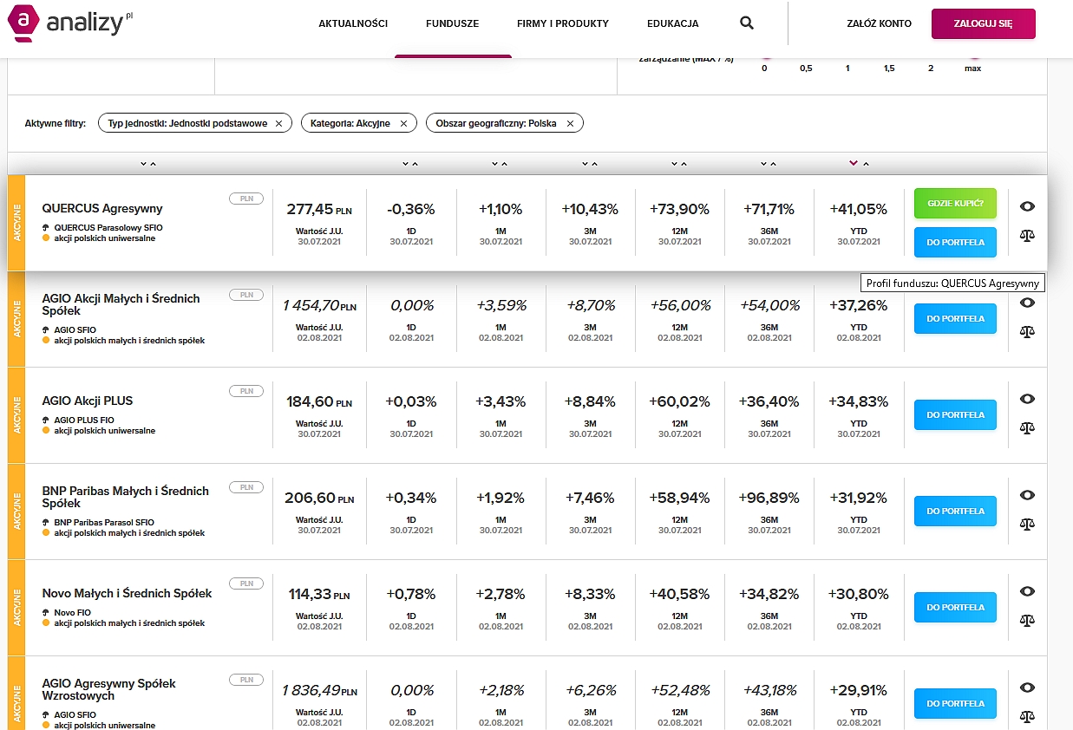The image size is (1073, 730).
Task: Open the FIRMY I PRODUKTY menu
Action: coord(563,23)
